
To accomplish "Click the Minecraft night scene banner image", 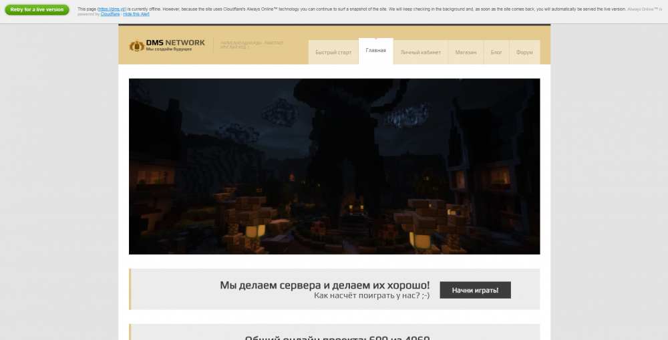I will pyautogui.click(x=335, y=166).
